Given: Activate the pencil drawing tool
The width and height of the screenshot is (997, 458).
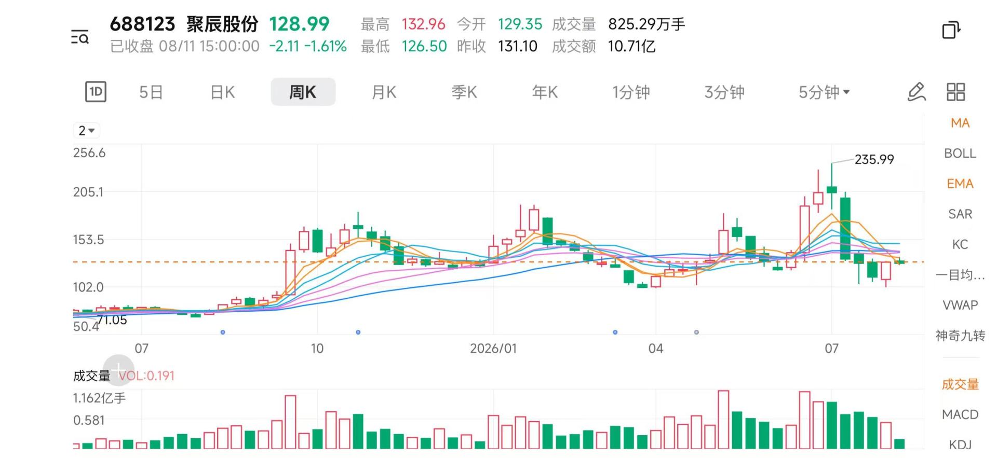Looking at the screenshot, I should 917,92.
